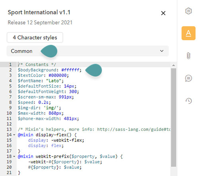This screenshot has height=176, width=199.
Task: Click the $textColor: #000000 line
Action: [43, 75]
